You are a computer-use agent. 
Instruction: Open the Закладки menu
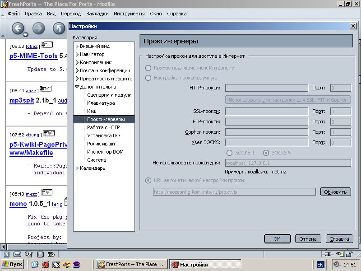point(97,14)
